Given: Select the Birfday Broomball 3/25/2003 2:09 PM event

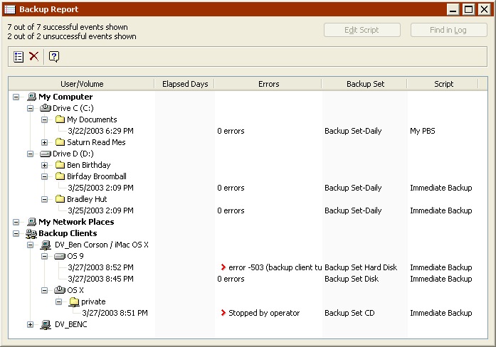Looking at the screenshot, I should [100, 188].
